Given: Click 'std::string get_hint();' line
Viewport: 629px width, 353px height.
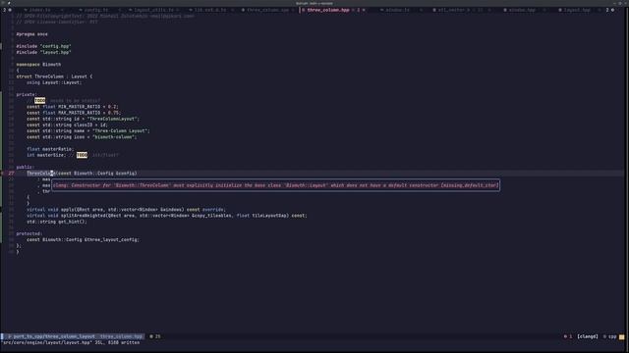Looking at the screenshot, I should coord(57,222).
